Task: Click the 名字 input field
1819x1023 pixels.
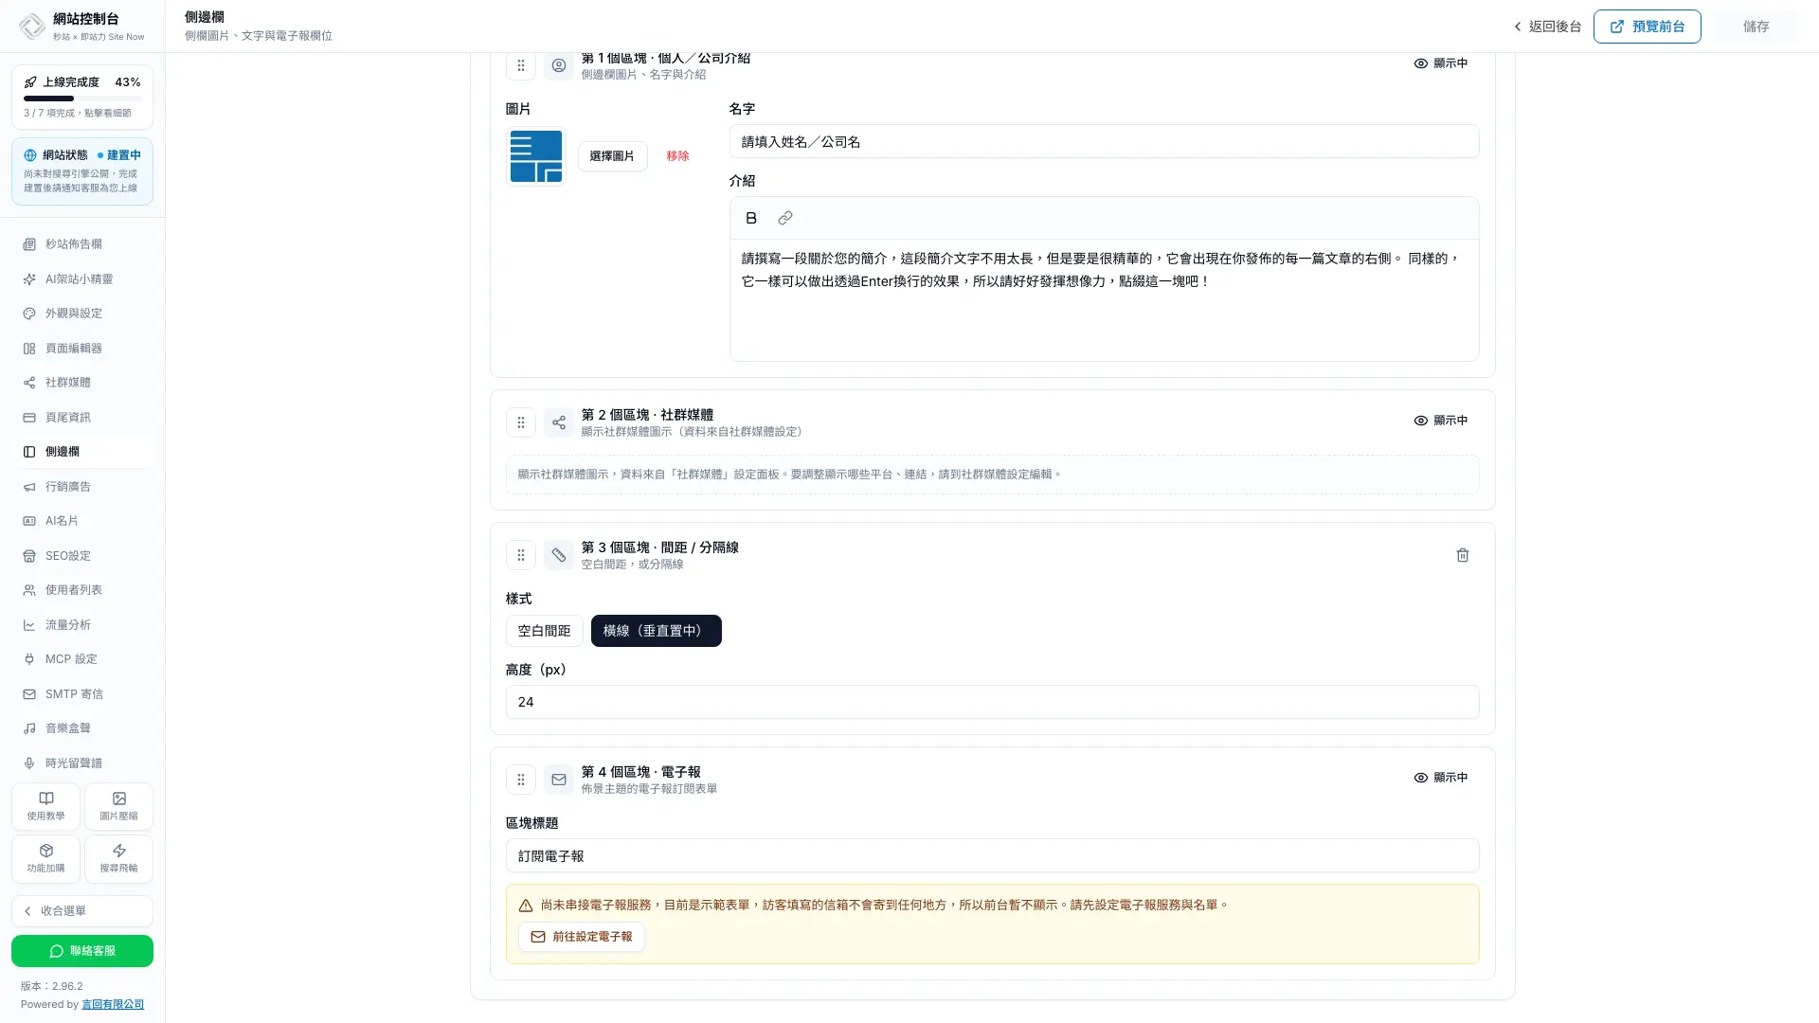Action: pos(1104,141)
